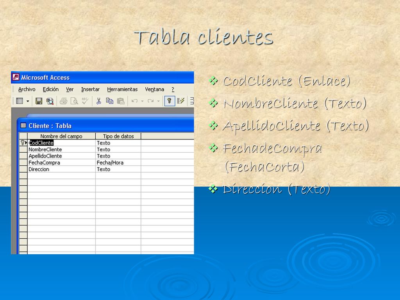Click the ApellidoCliente (Texto) bullet text
This screenshot has height=300, width=400.
coord(296,126)
